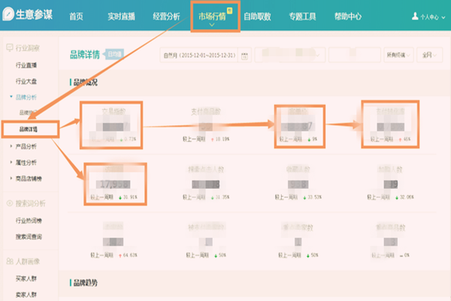451x301 pixels.
Task: Open 行业直播 in the sidebar
Action: (x=26, y=65)
